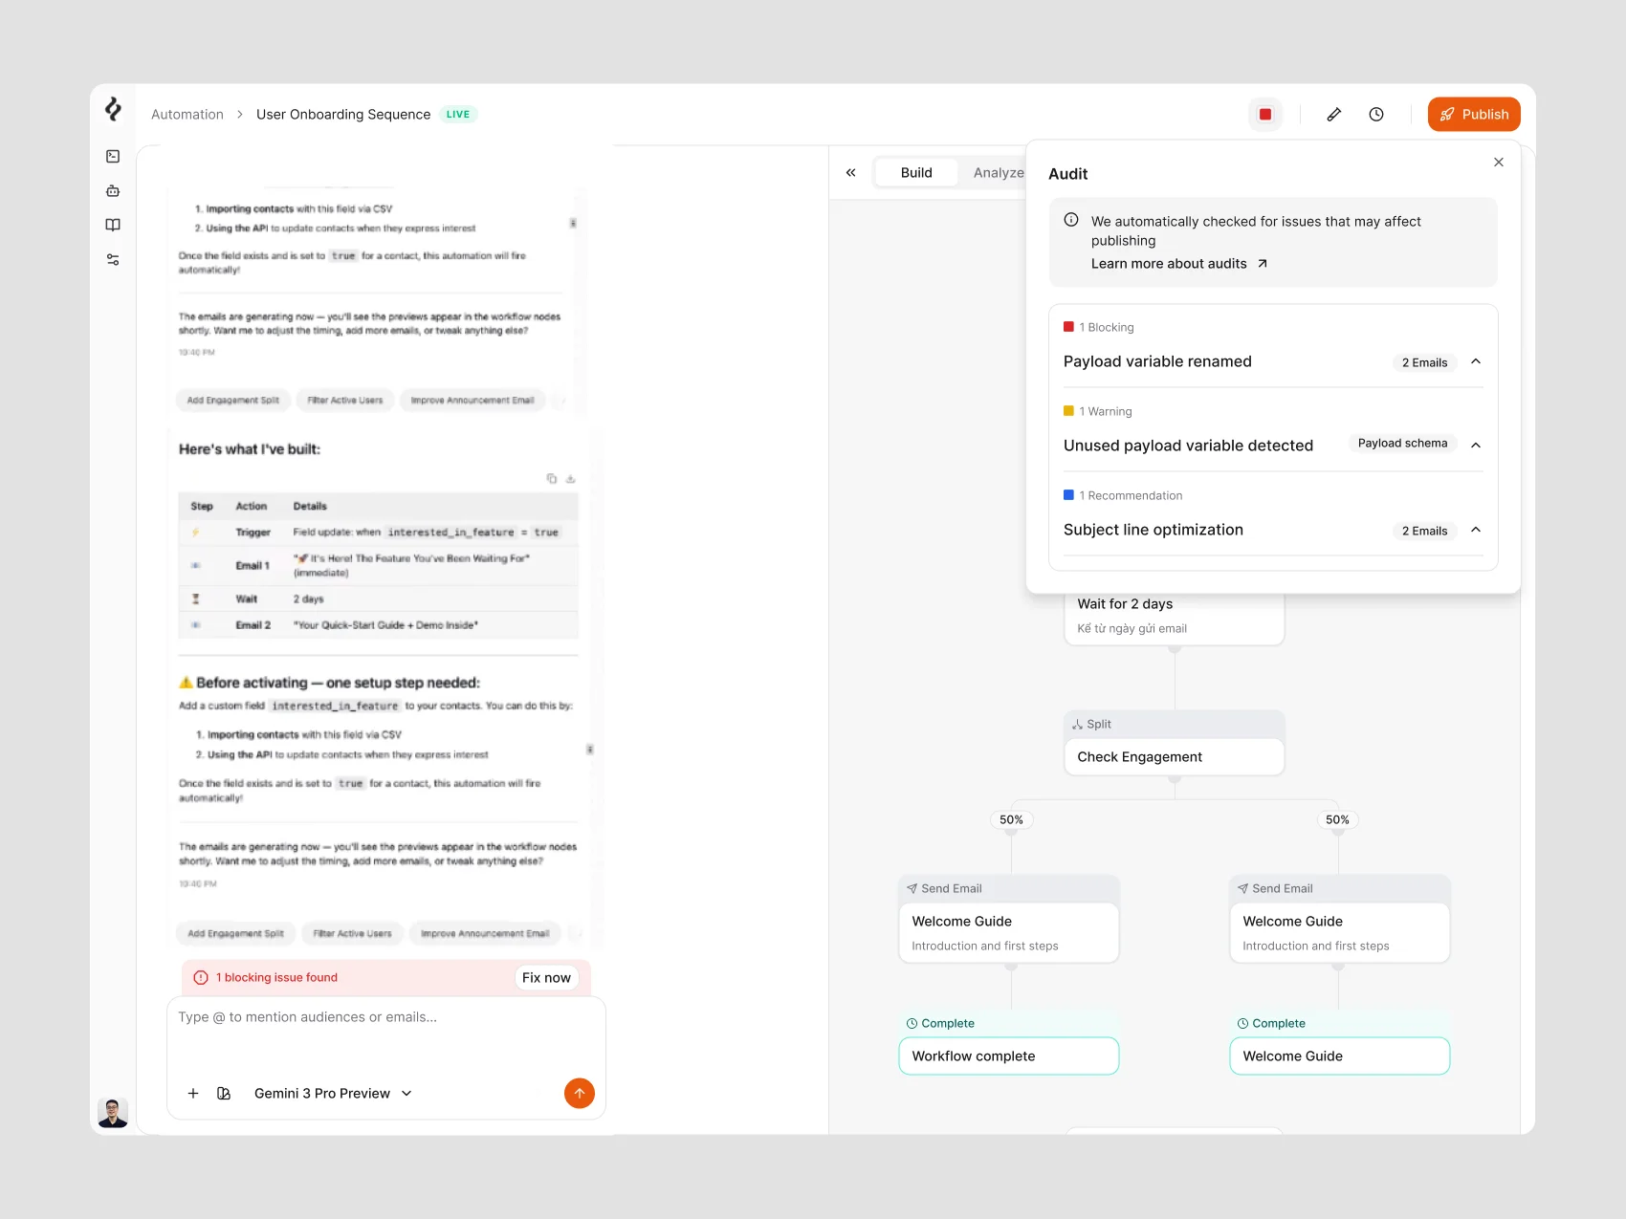Click the LIVE status badge
Screen dimensions: 1626x1219
458,114
